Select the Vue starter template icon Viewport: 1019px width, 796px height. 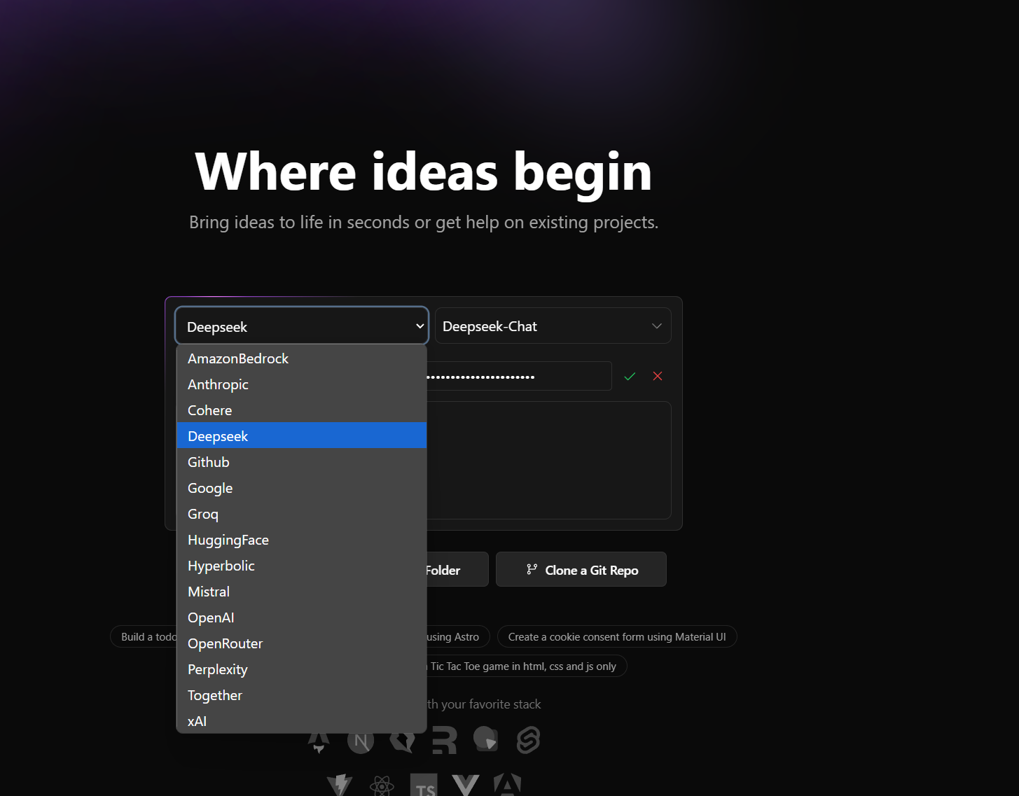[466, 785]
